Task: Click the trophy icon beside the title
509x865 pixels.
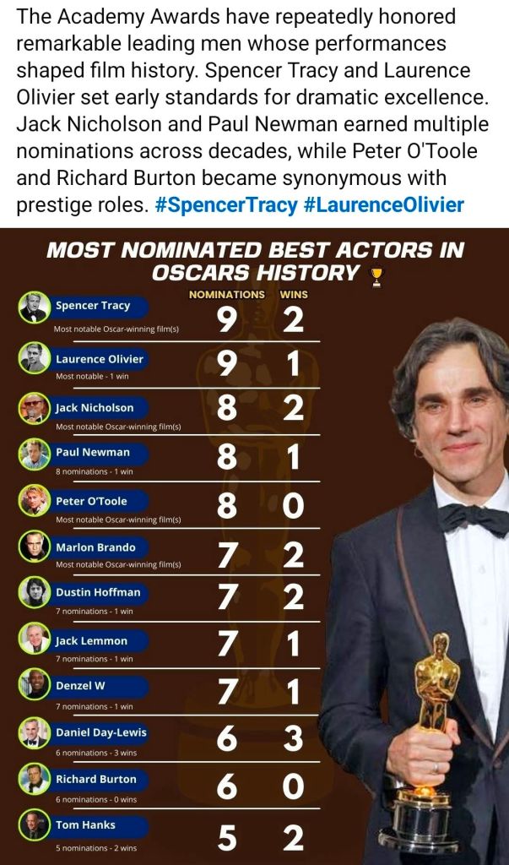Action: pyautogui.click(x=377, y=276)
